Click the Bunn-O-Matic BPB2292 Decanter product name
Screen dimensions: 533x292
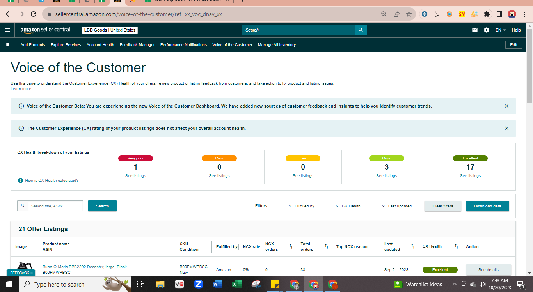[x=85, y=267]
